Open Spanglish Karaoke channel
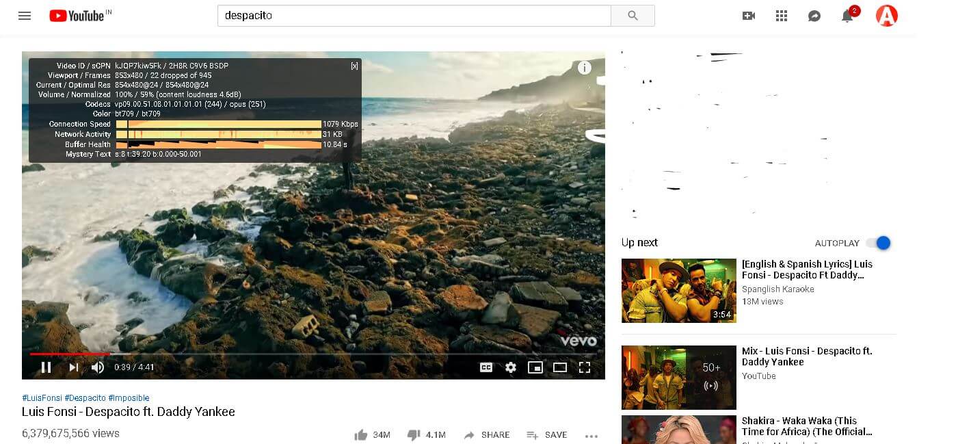971x444 pixels. click(x=778, y=289)
